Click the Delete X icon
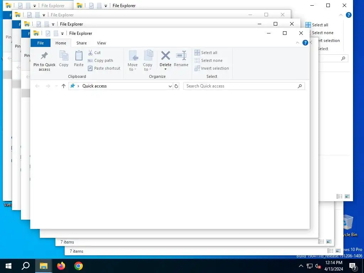Viewport: 364px width, 273px height. 166,56
